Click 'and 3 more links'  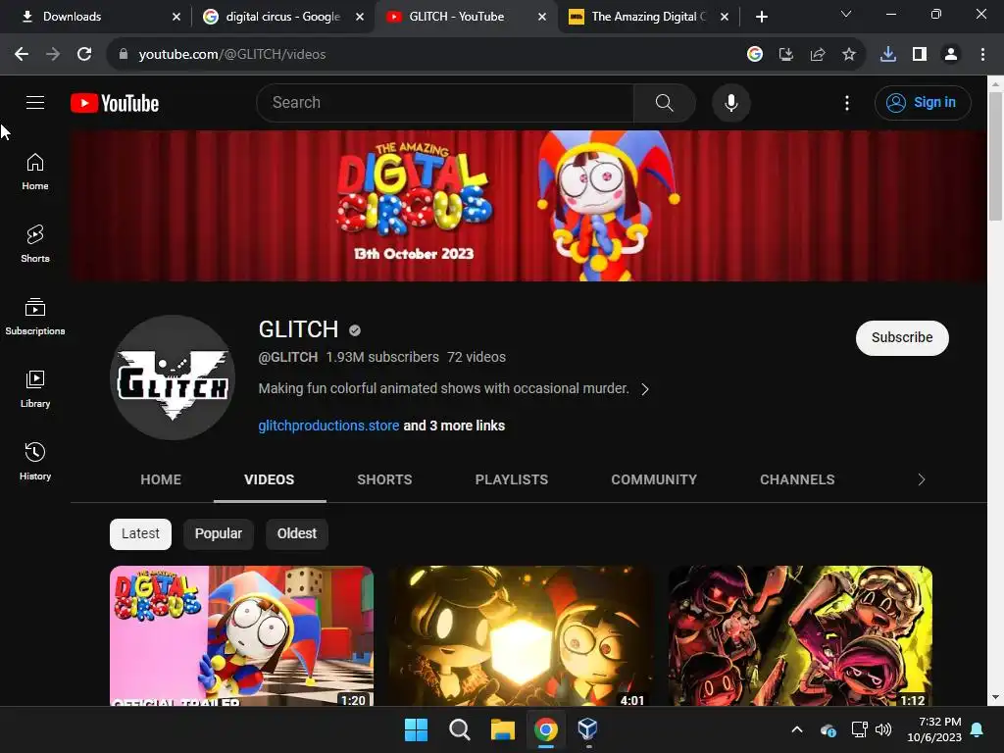pyautogui.click(x=454, y=426)
